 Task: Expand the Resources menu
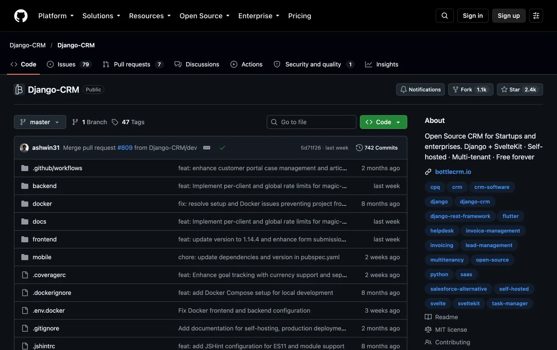(x=150, y=16)
